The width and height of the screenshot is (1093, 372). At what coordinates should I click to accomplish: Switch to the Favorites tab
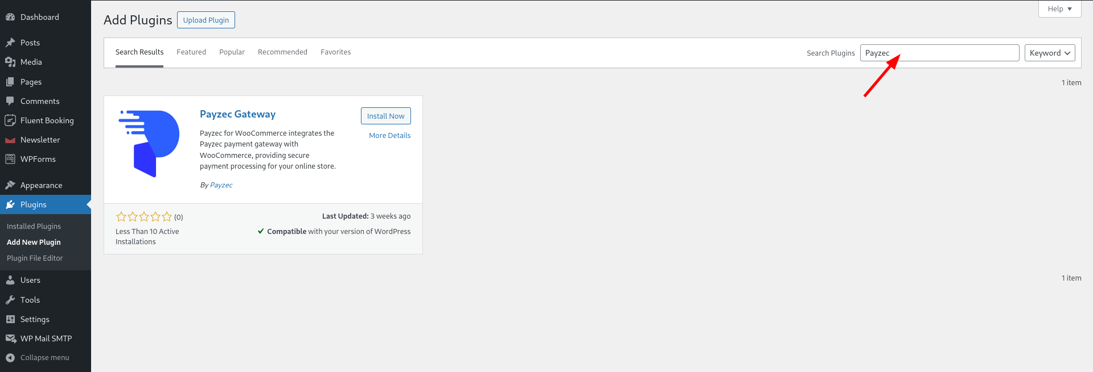click(335, 52)
